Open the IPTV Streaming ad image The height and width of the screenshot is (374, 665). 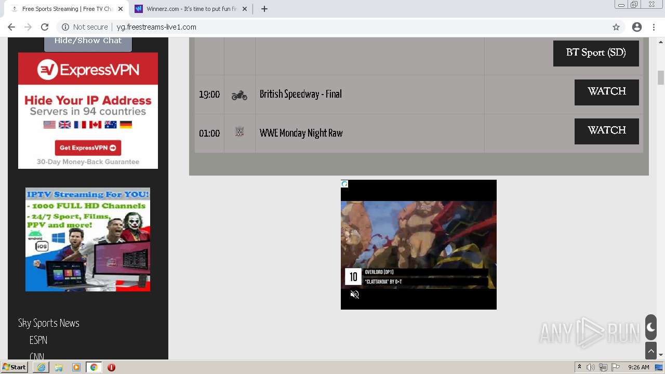pyautogui.click(x=88, y=239)
